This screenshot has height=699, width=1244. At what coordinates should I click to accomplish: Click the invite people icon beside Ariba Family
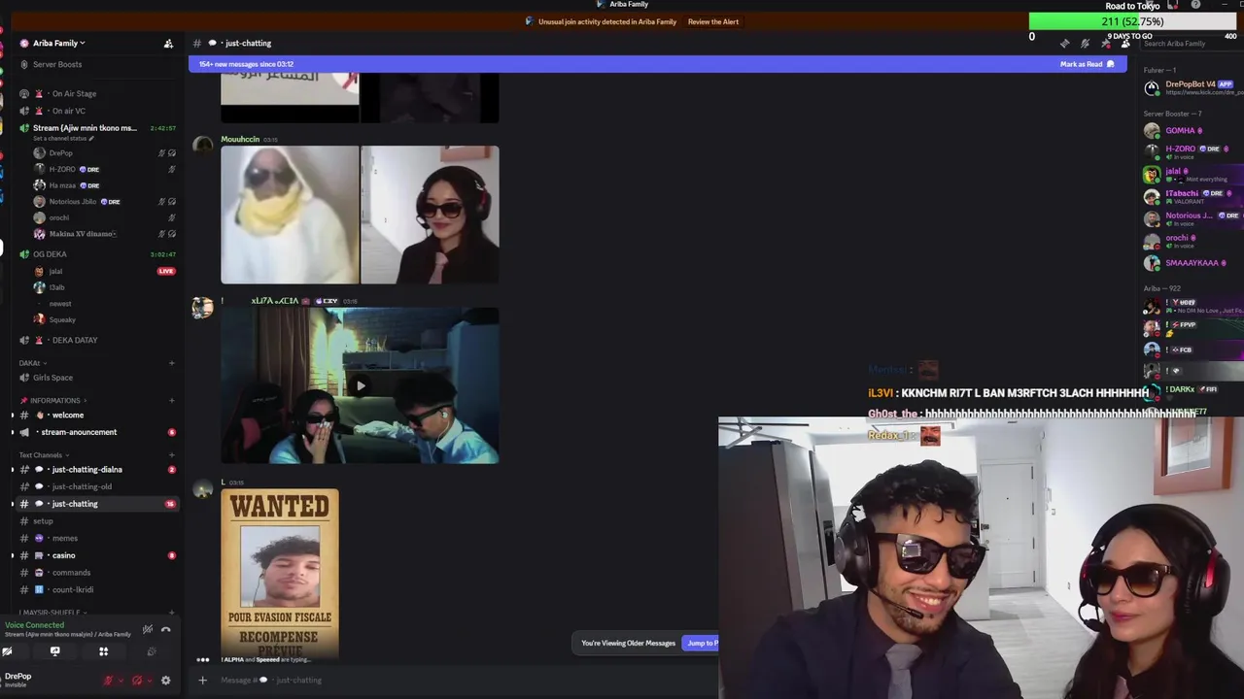(x=168, y=43)
